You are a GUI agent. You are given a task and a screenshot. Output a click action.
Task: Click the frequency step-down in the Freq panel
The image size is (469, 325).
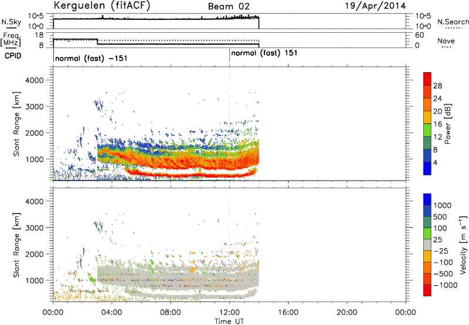click(97, 42)
